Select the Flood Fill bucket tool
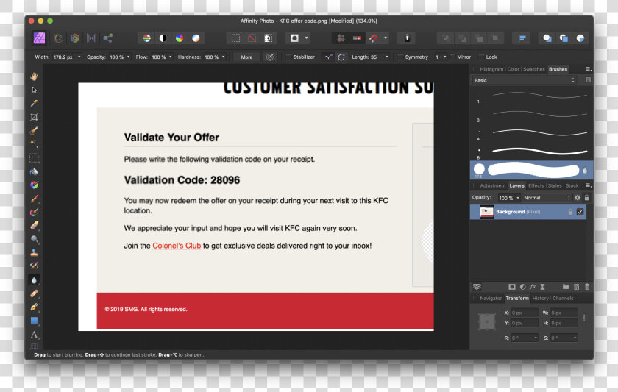Viewport: 618px width, 392px height. [x=35, y=171]
